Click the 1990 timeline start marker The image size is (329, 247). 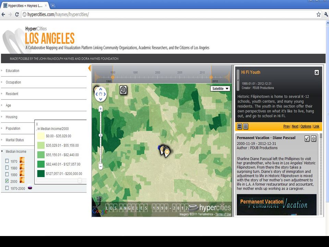(x=113, y=77)
